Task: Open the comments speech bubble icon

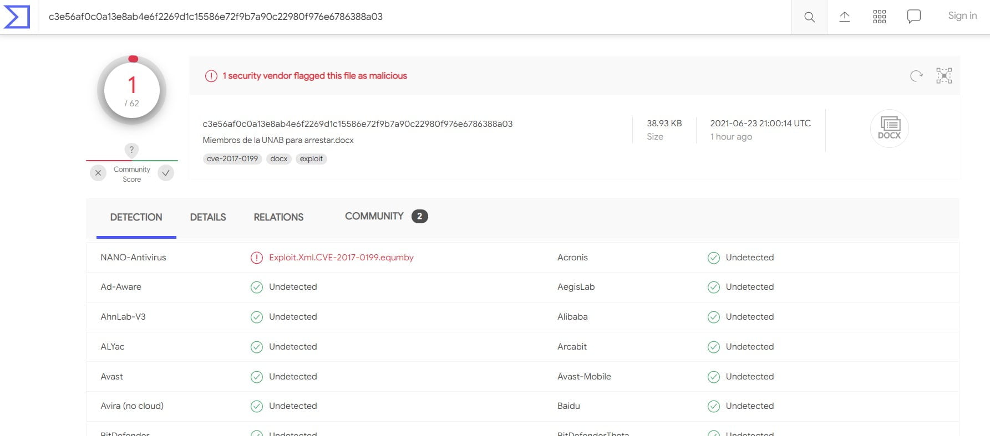Action: pyautogui.click(x=913, y=17)
